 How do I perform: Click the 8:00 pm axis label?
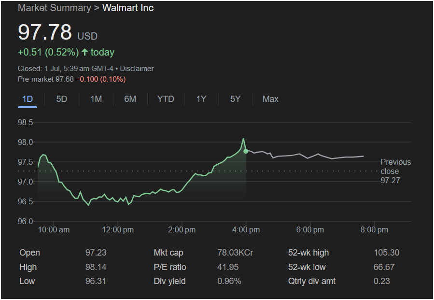click(x=374, y=229)
